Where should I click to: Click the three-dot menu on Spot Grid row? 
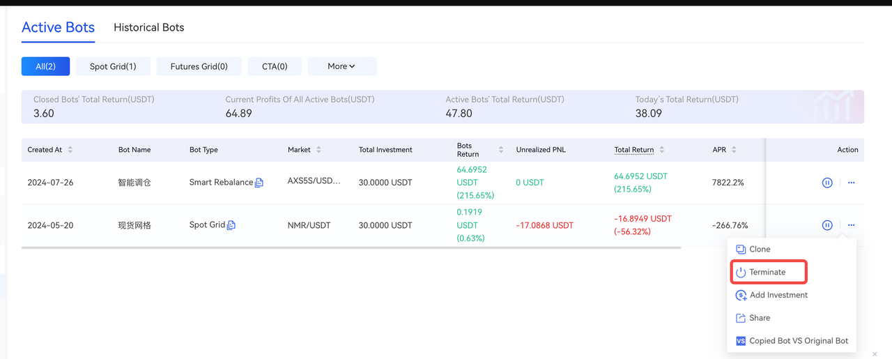coord(851,225)
